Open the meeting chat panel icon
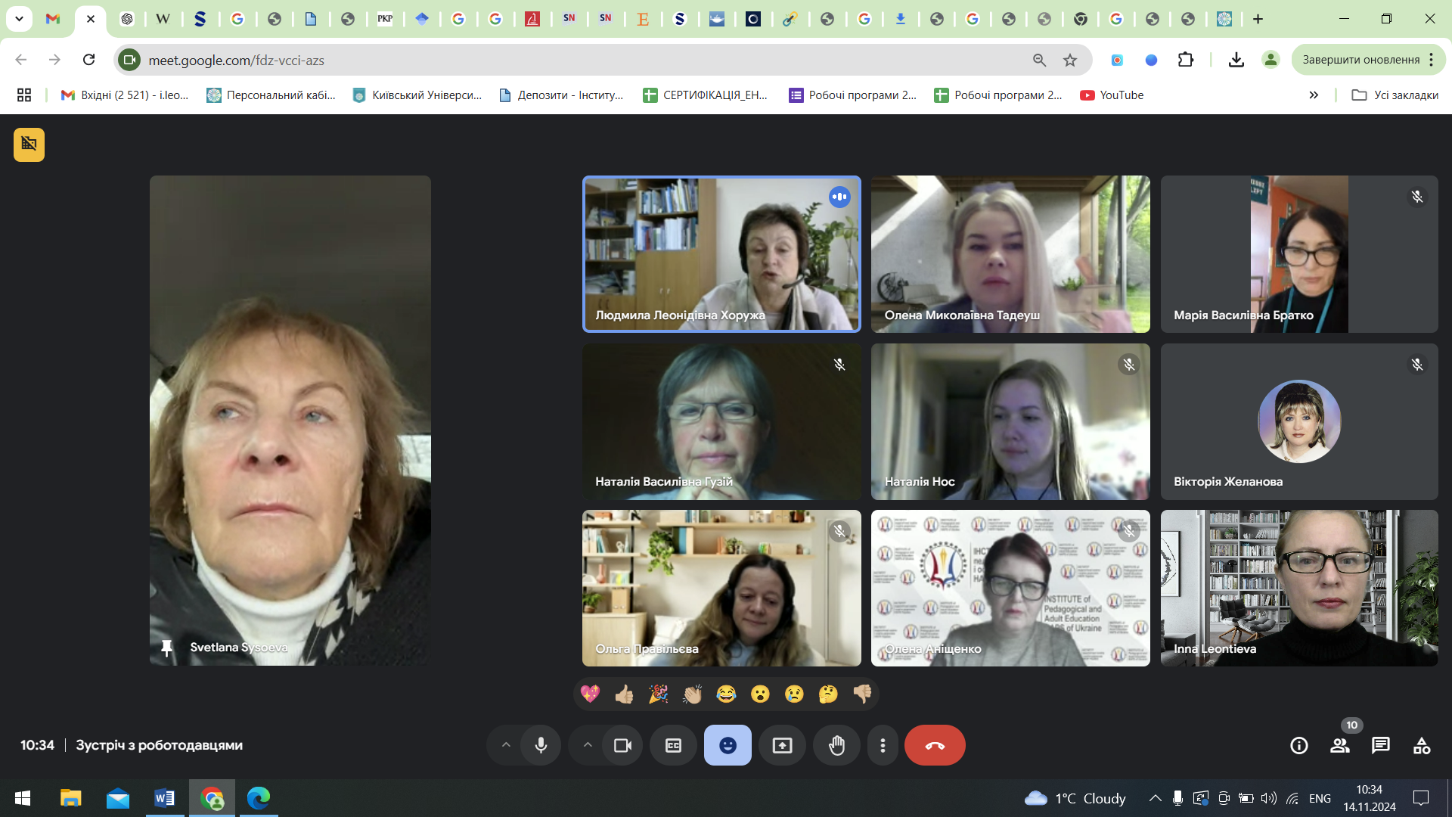This screenshot has width=1452, height=817. tap(1380, 745)
